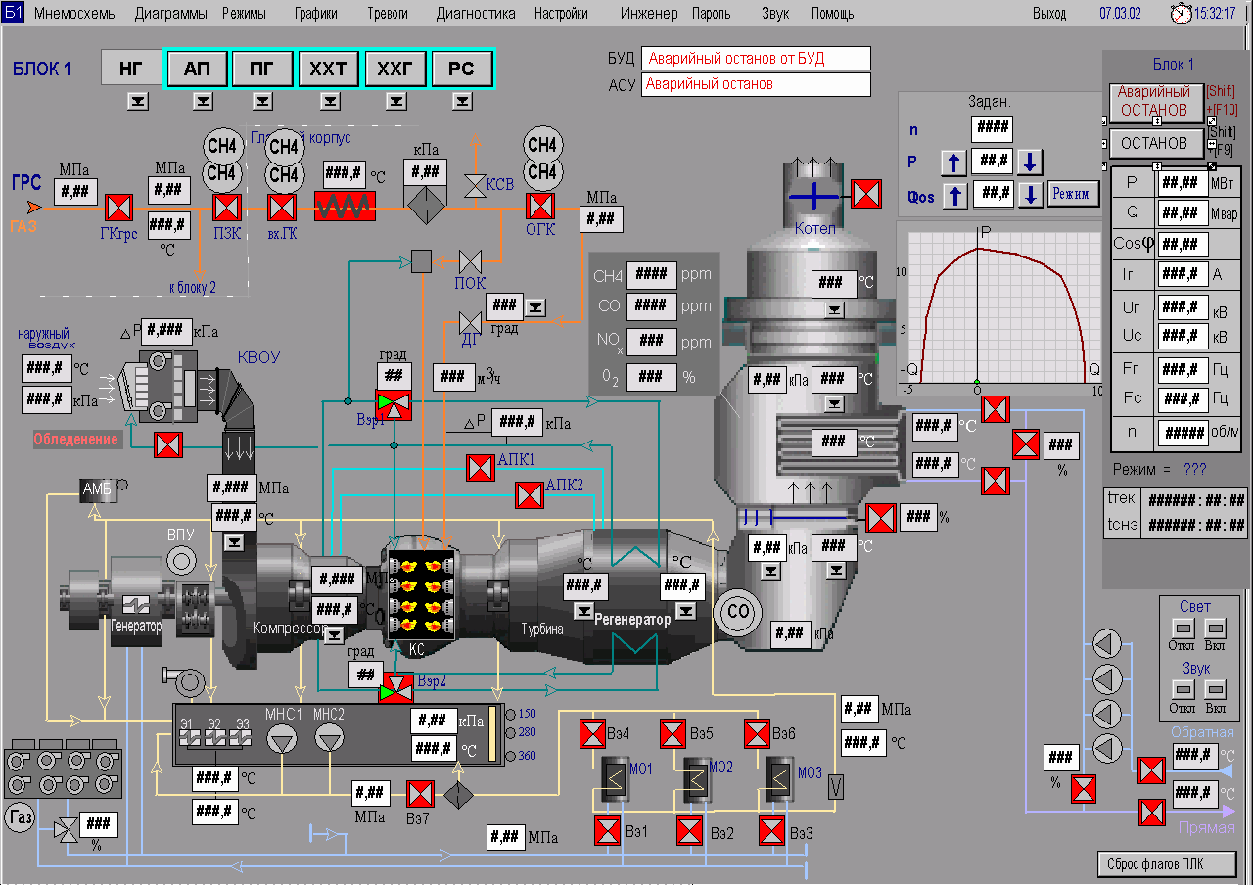The image size is (1253, 885).
Task: Select the НГ mode button
Action: click(130, 69)
